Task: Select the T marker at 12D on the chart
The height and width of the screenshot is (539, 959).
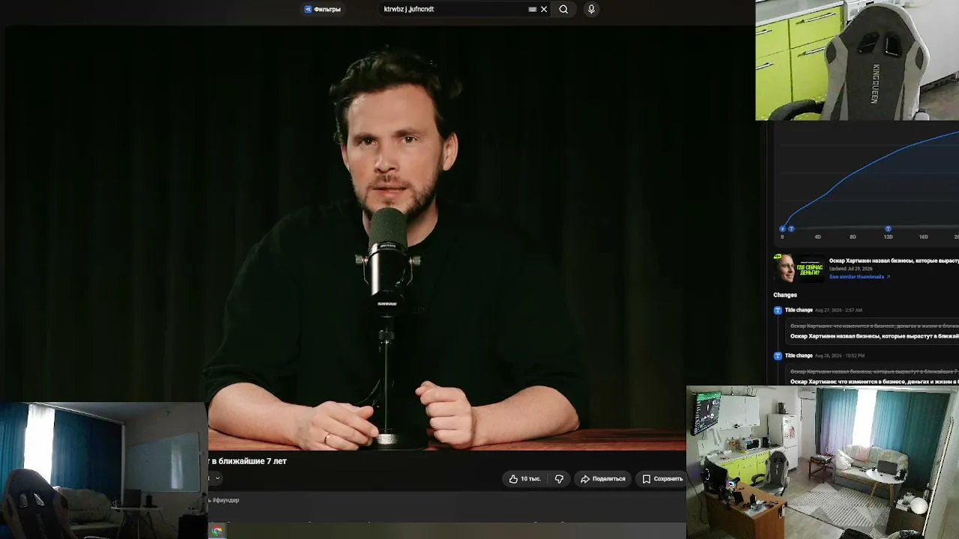Action: point(888,229)
